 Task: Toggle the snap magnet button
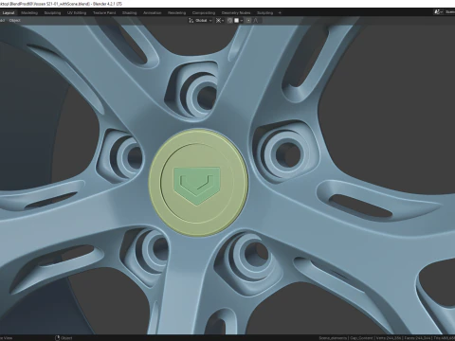pos(229,21)
